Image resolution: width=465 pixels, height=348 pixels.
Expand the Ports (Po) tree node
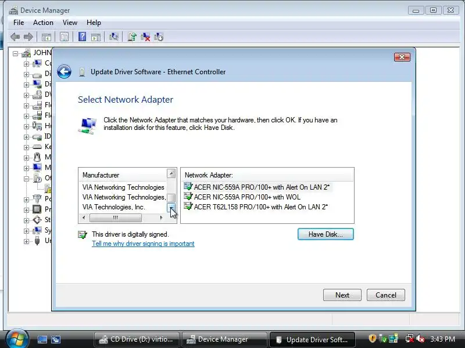click(x=26, y=200)
